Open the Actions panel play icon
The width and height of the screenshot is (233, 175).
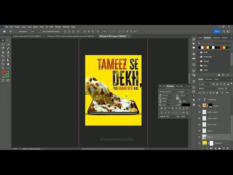(194, 44)
